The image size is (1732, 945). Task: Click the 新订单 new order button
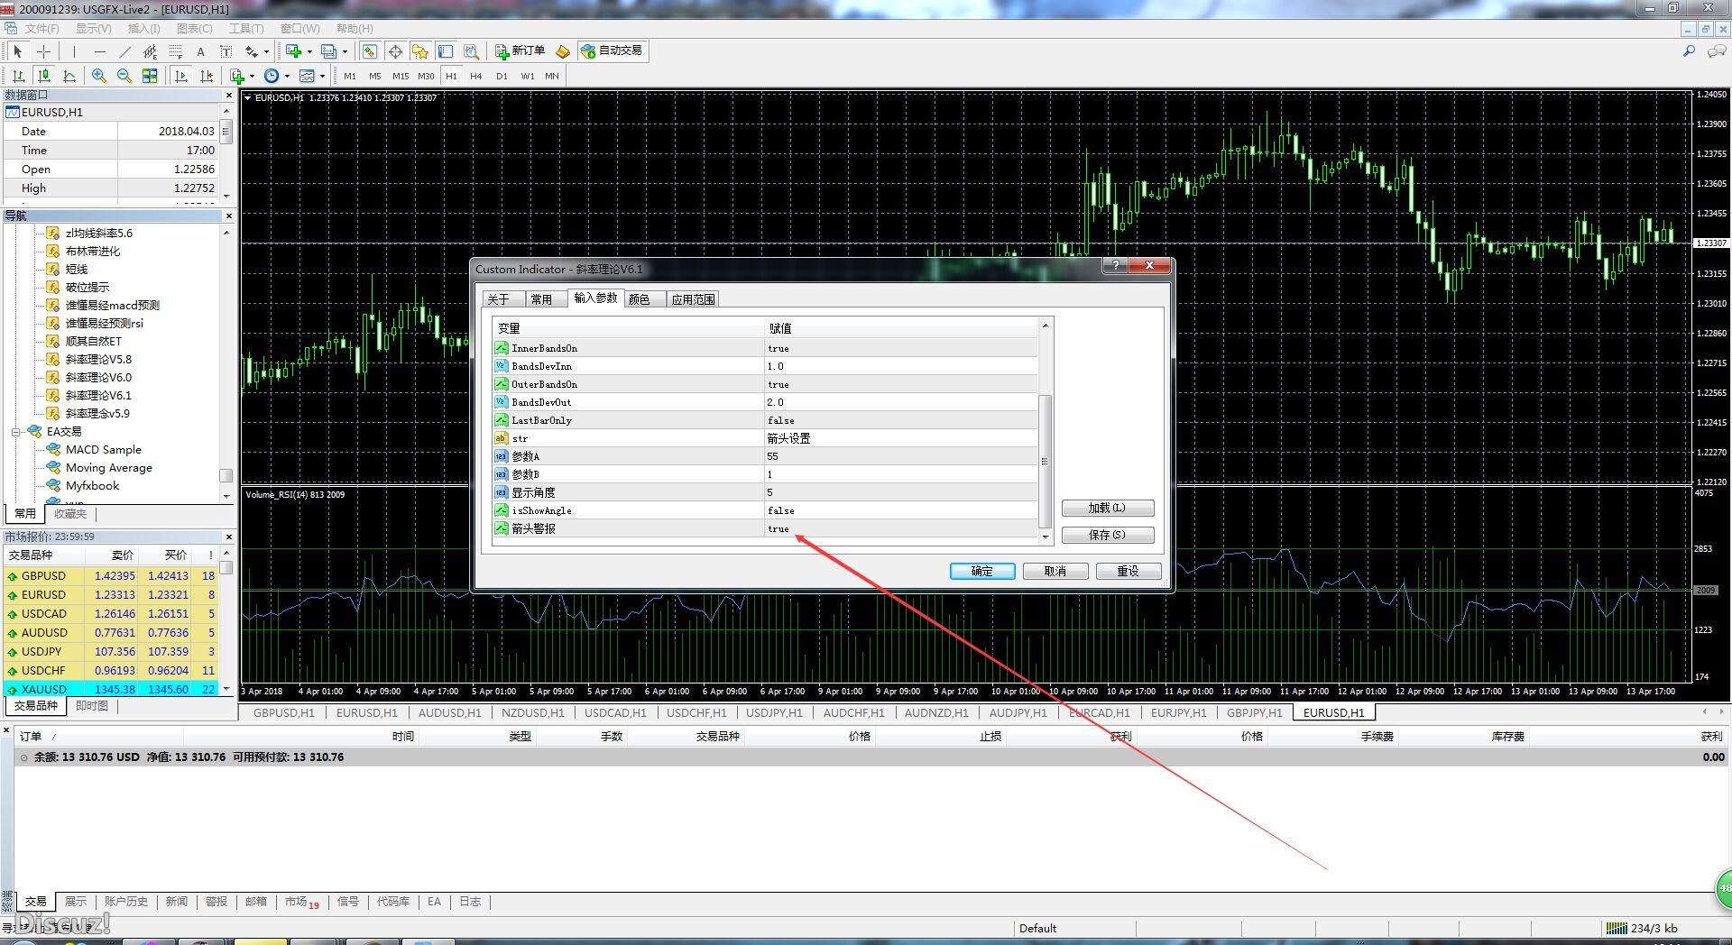(x=521, y=51)
